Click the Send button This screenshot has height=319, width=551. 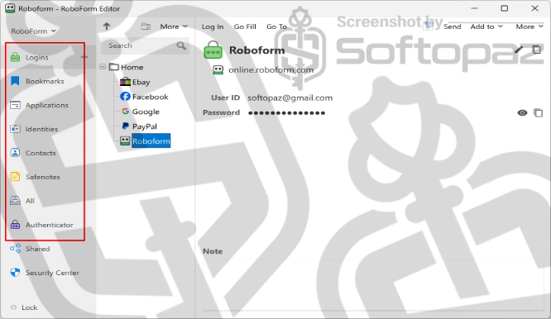[453, 26]
